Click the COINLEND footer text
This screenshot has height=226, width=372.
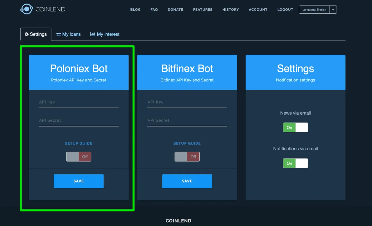(x=178, y=221)
